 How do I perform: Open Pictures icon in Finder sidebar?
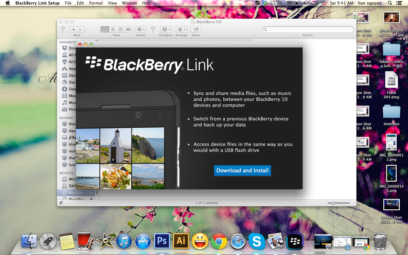tap(65, 109)
